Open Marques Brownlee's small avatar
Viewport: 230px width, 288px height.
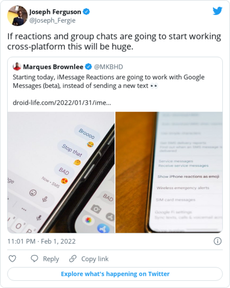click(x=17, y=67)
